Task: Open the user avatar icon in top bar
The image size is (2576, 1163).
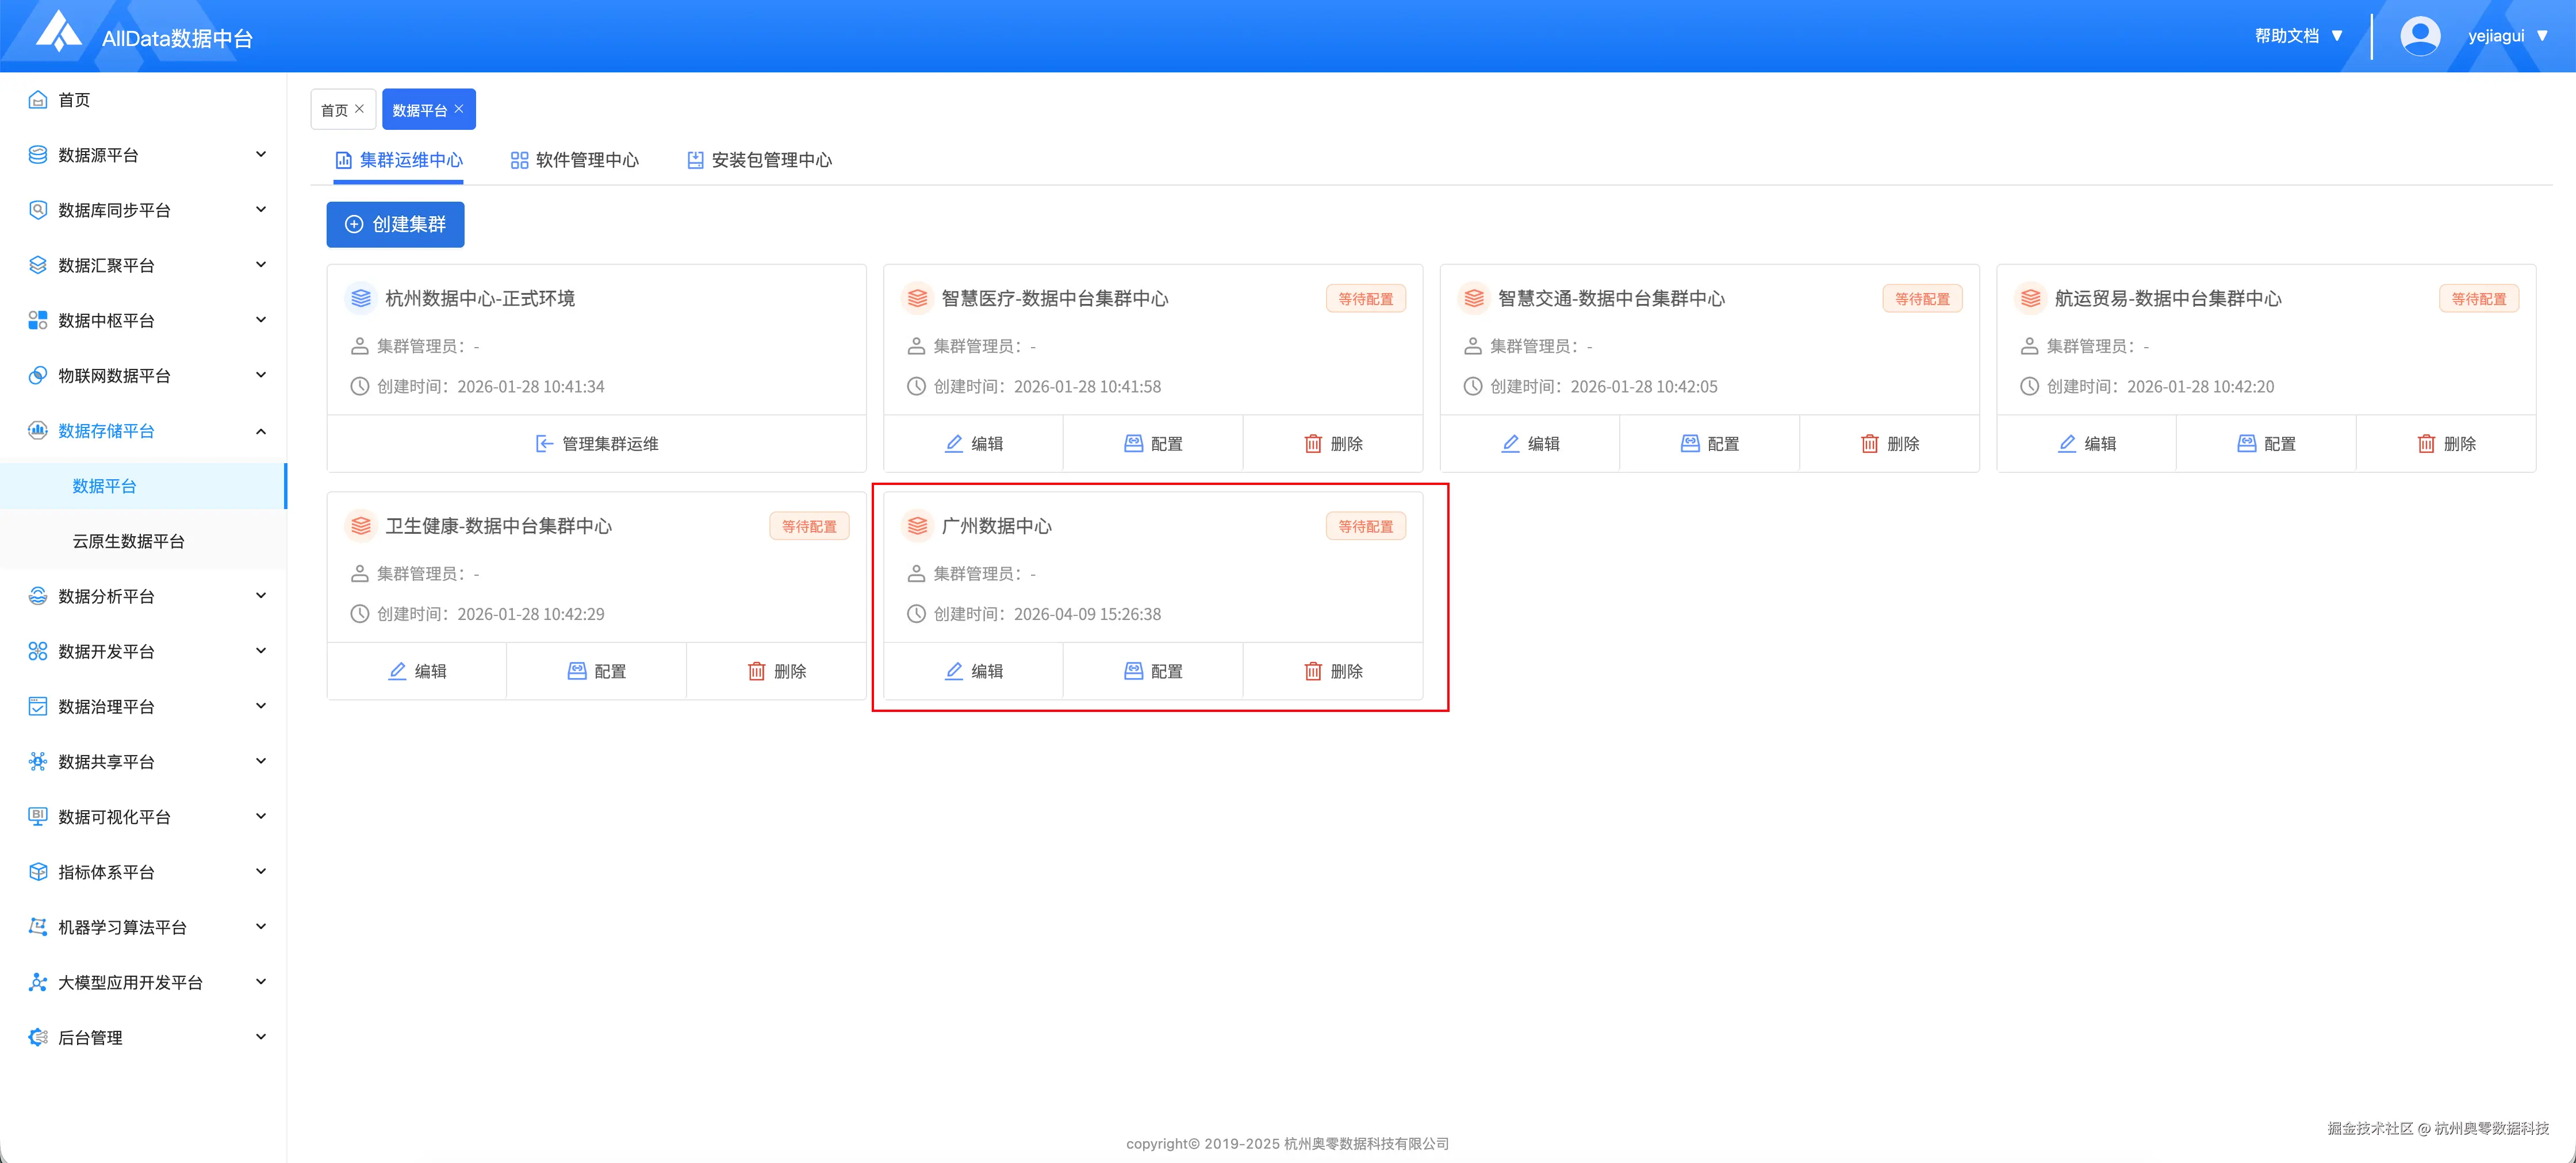Action: pos(2421,34)
